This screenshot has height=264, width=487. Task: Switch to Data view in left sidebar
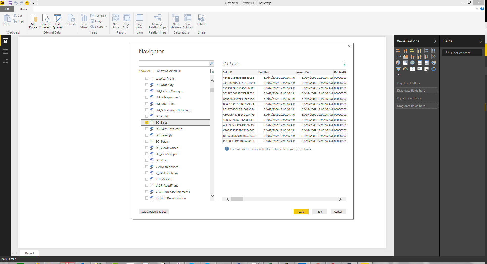click(x=5, y=51)
